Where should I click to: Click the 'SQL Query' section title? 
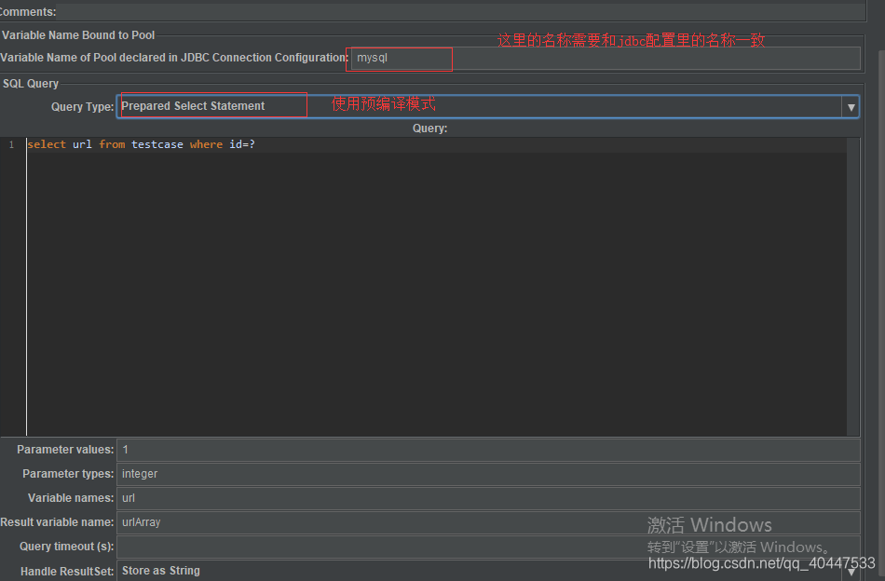(x=31, y=84)
